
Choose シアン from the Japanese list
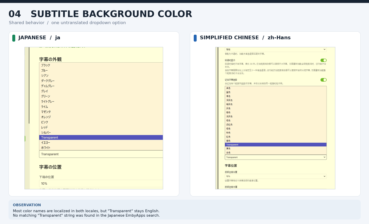pos(101,76)
